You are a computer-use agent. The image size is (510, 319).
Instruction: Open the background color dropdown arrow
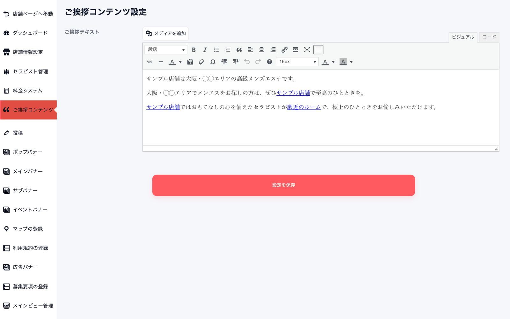351,62
